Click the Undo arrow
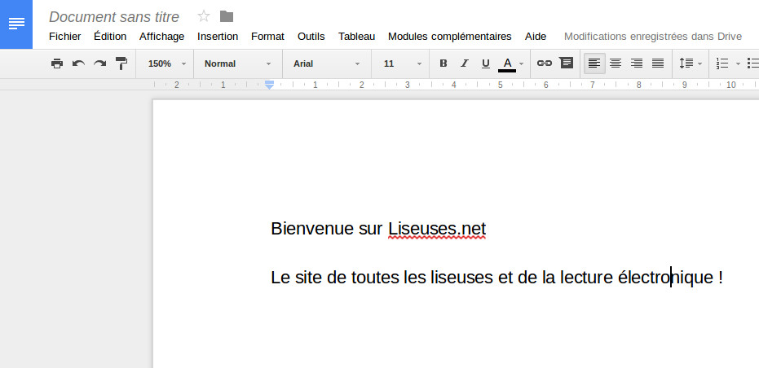The width and height of the screenshot is (759, 368). (x=78, y=64)
